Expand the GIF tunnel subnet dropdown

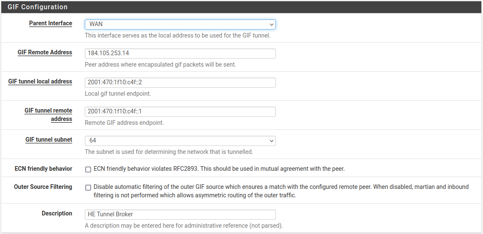coord(180,140)
